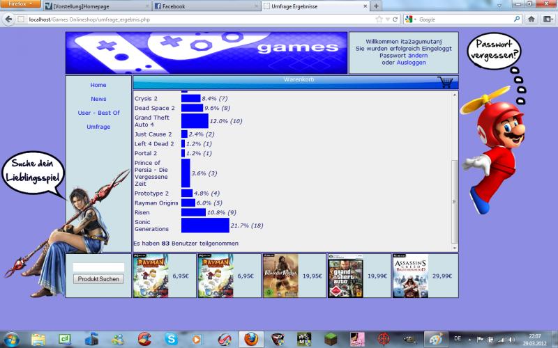This screenshot has height=348, width=558.
Task: Open Skype from the taskbar
Action: pos(170,339)
